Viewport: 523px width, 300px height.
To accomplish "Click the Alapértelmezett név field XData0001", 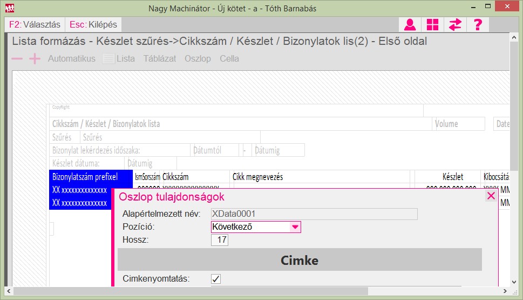I will [x=314, y=214].
